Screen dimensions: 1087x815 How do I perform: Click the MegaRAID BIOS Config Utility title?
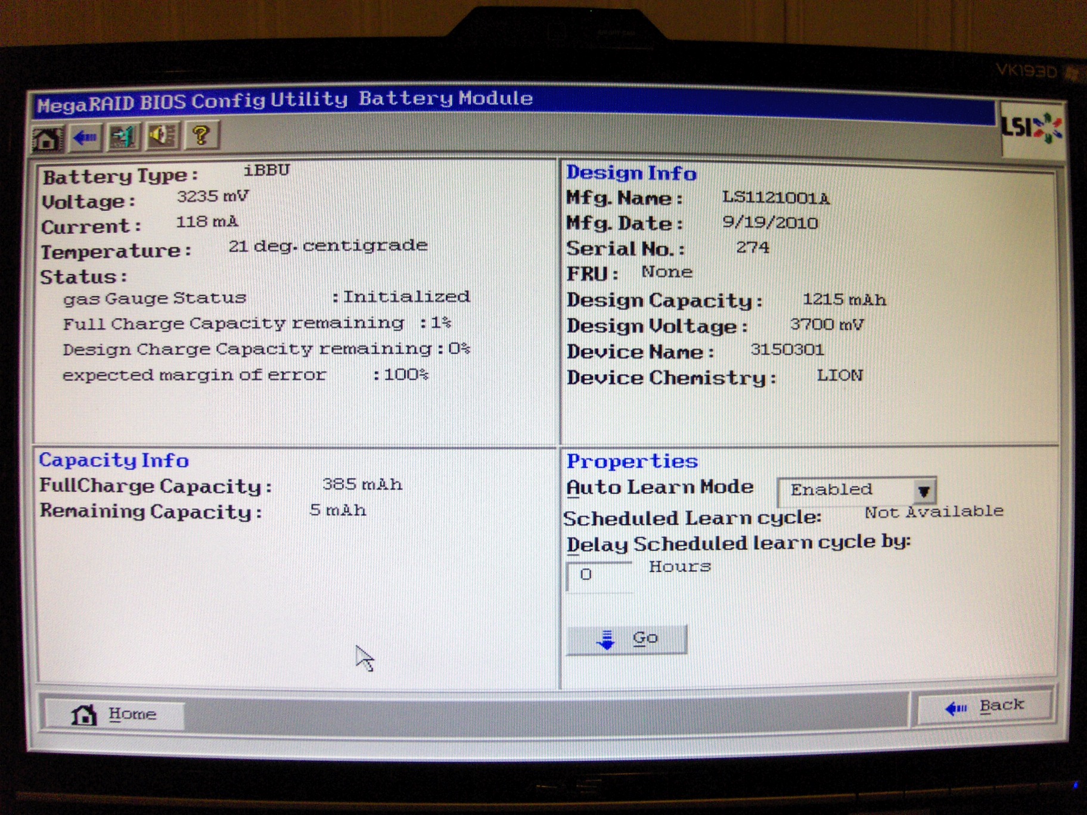pyautogui.click(x=192, y=102)
